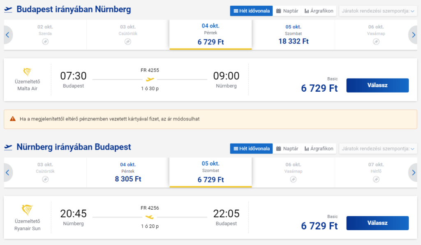Click the Malta Air operator logo
This screenshot has width=421, height=245.
point(28,72)
